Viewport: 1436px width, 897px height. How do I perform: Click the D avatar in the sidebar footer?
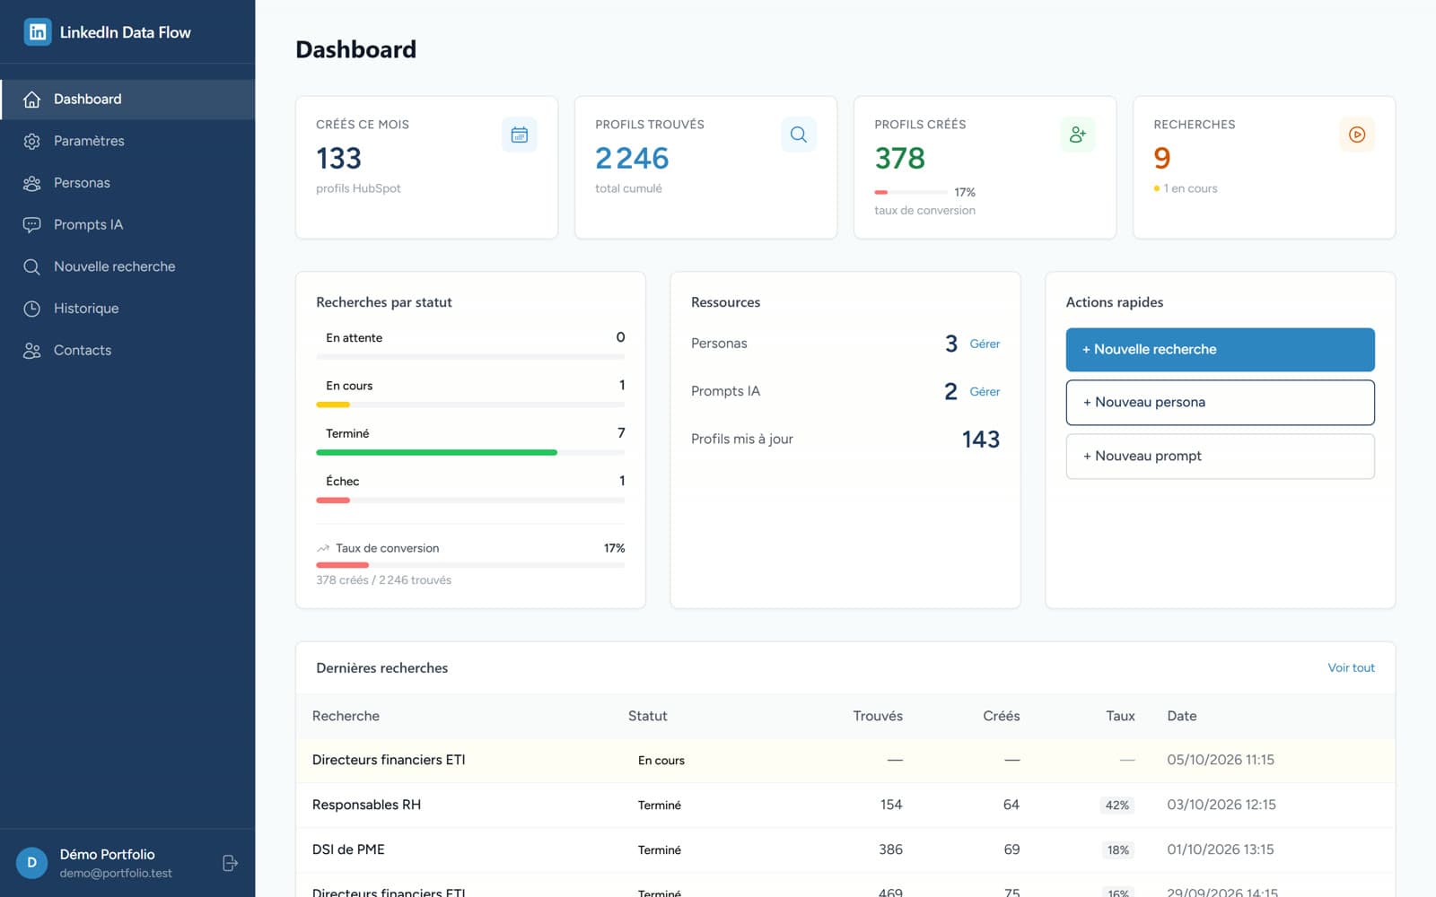[x=31, y=863]
